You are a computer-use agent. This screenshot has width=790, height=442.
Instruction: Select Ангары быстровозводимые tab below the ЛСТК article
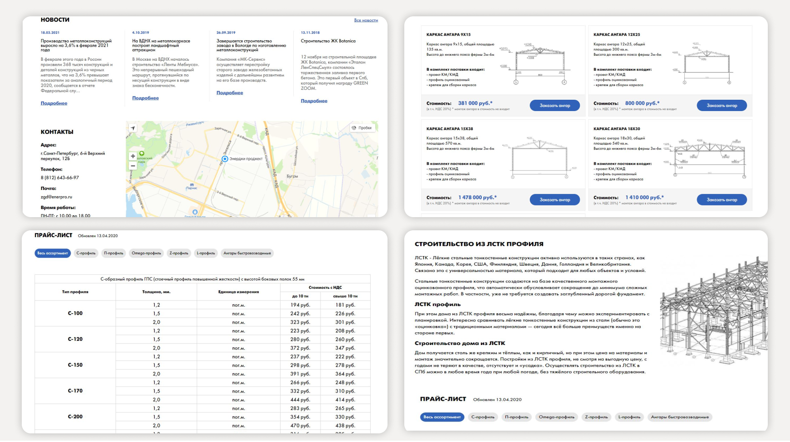point(680,417)
